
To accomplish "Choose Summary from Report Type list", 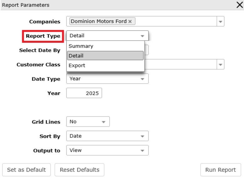I will tap(105, 46).
